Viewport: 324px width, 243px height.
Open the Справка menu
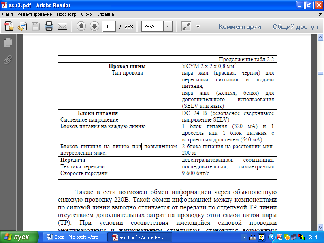click(105, 14)
